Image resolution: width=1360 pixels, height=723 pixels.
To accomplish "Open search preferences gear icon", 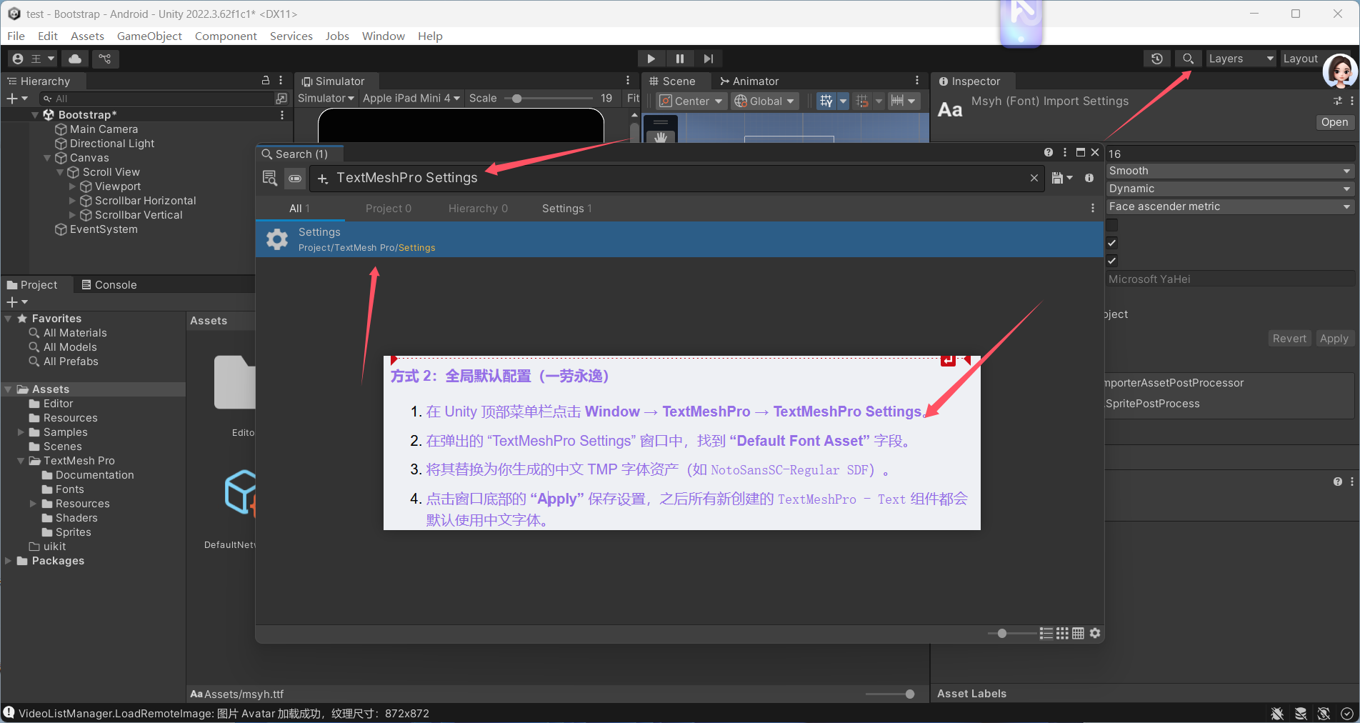I will tap(1095, 633).
